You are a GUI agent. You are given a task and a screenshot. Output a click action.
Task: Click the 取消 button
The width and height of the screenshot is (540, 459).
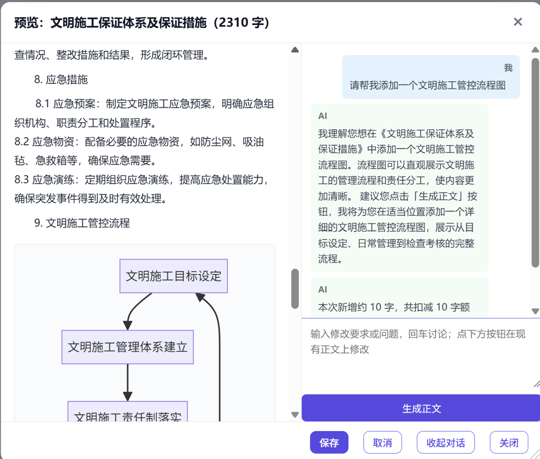(382, 442)
